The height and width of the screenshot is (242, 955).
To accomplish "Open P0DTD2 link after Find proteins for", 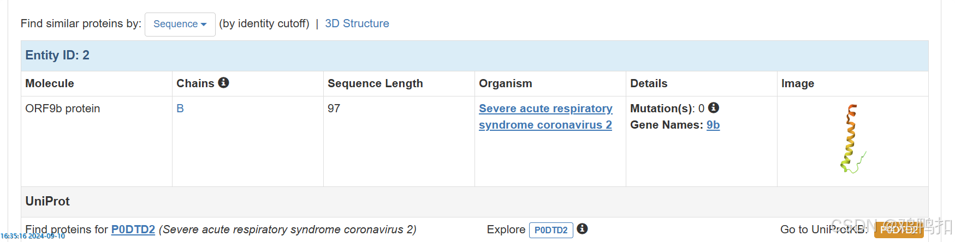I will pyautogui.click(x=133, y=229).
